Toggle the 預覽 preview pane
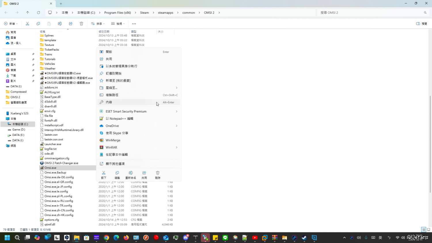432x243 pixels. tap(422, 24)
